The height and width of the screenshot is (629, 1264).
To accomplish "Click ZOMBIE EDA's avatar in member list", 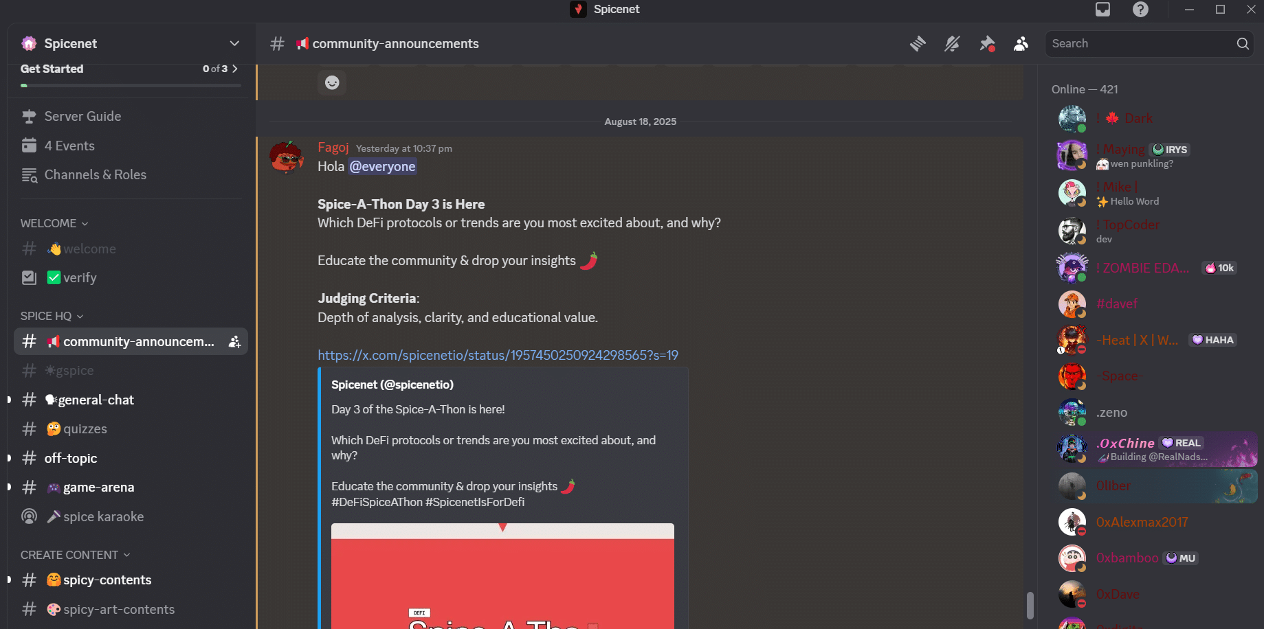I will 1072,268.
